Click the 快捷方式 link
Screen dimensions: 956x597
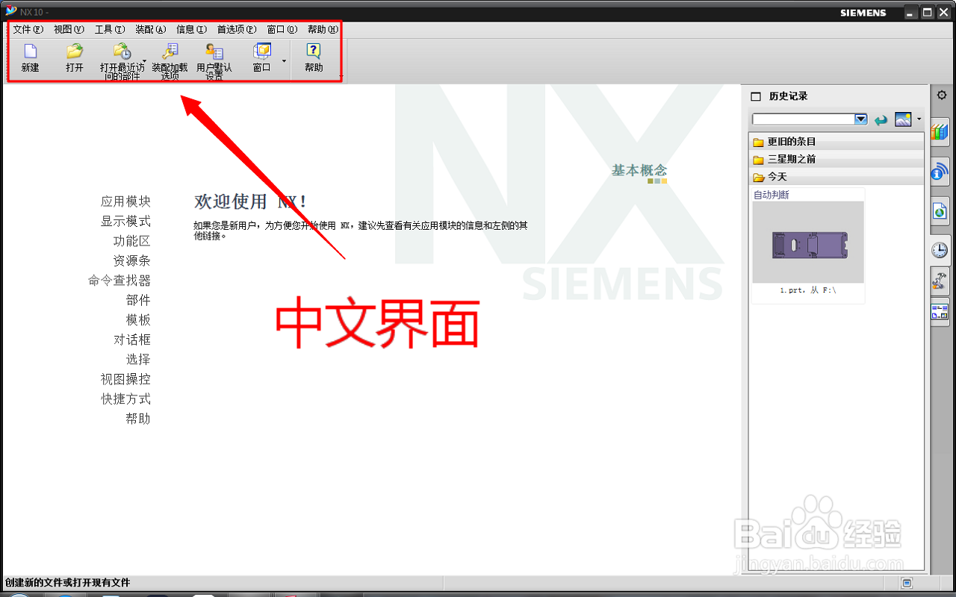(x=125, y=398)
